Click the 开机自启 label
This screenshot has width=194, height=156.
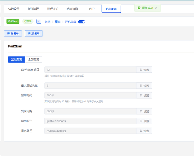click(x=70, y=22)
